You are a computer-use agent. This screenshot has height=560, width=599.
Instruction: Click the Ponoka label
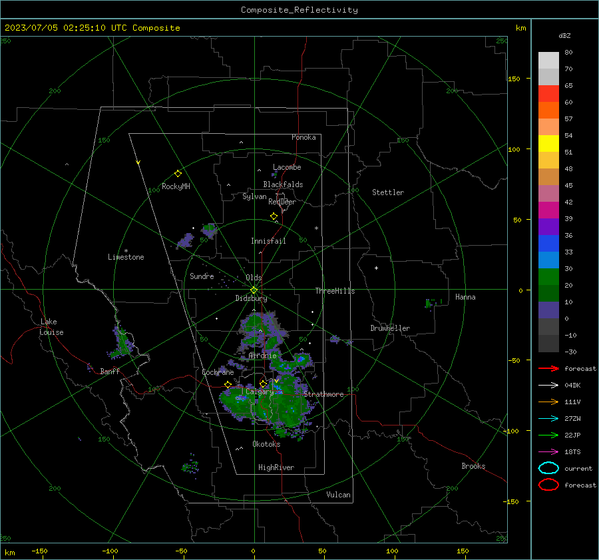(303, 137)
